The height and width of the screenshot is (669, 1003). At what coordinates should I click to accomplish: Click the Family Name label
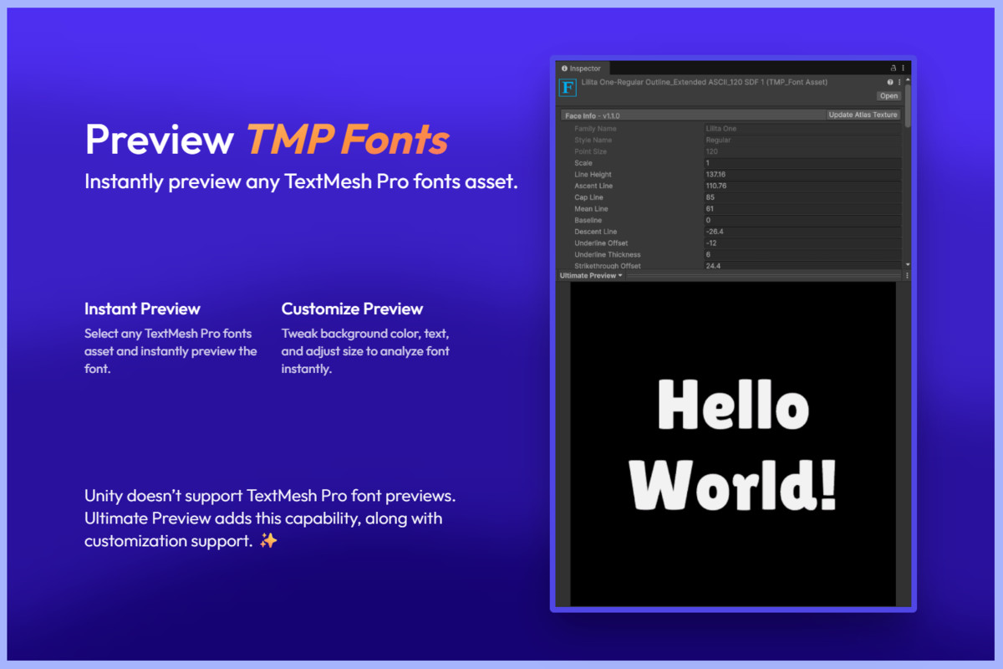click(595, 129)
